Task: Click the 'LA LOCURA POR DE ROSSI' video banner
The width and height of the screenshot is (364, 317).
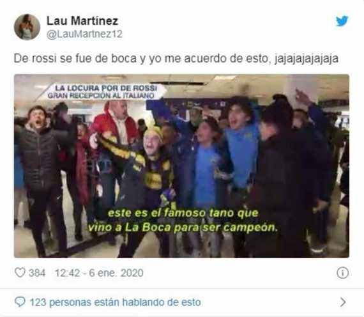Action: (x=106, y=88)
